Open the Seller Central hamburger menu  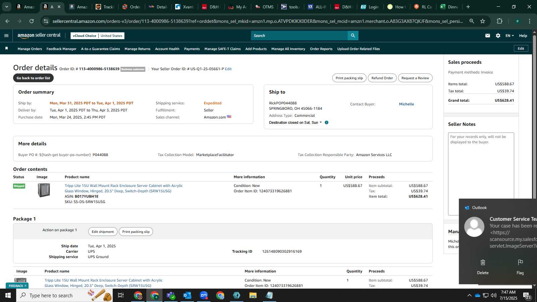(6, 36)
